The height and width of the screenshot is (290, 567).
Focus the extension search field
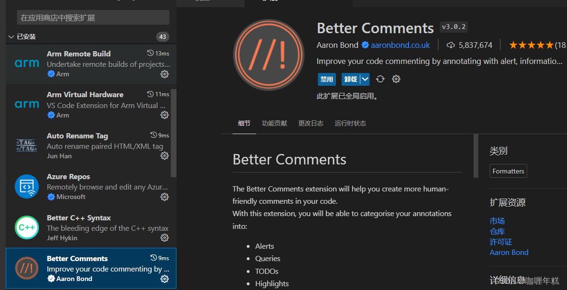click(93, 18)
